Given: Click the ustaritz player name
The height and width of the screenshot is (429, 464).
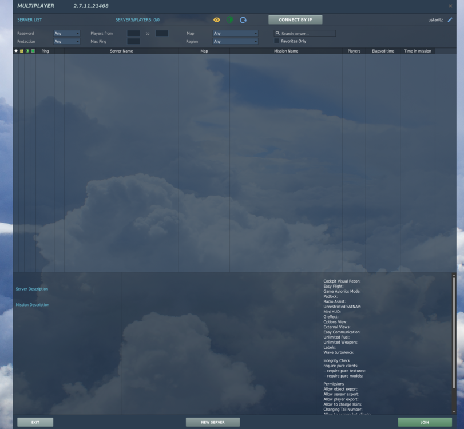Looking at the screenshot, I should [435, 20].
